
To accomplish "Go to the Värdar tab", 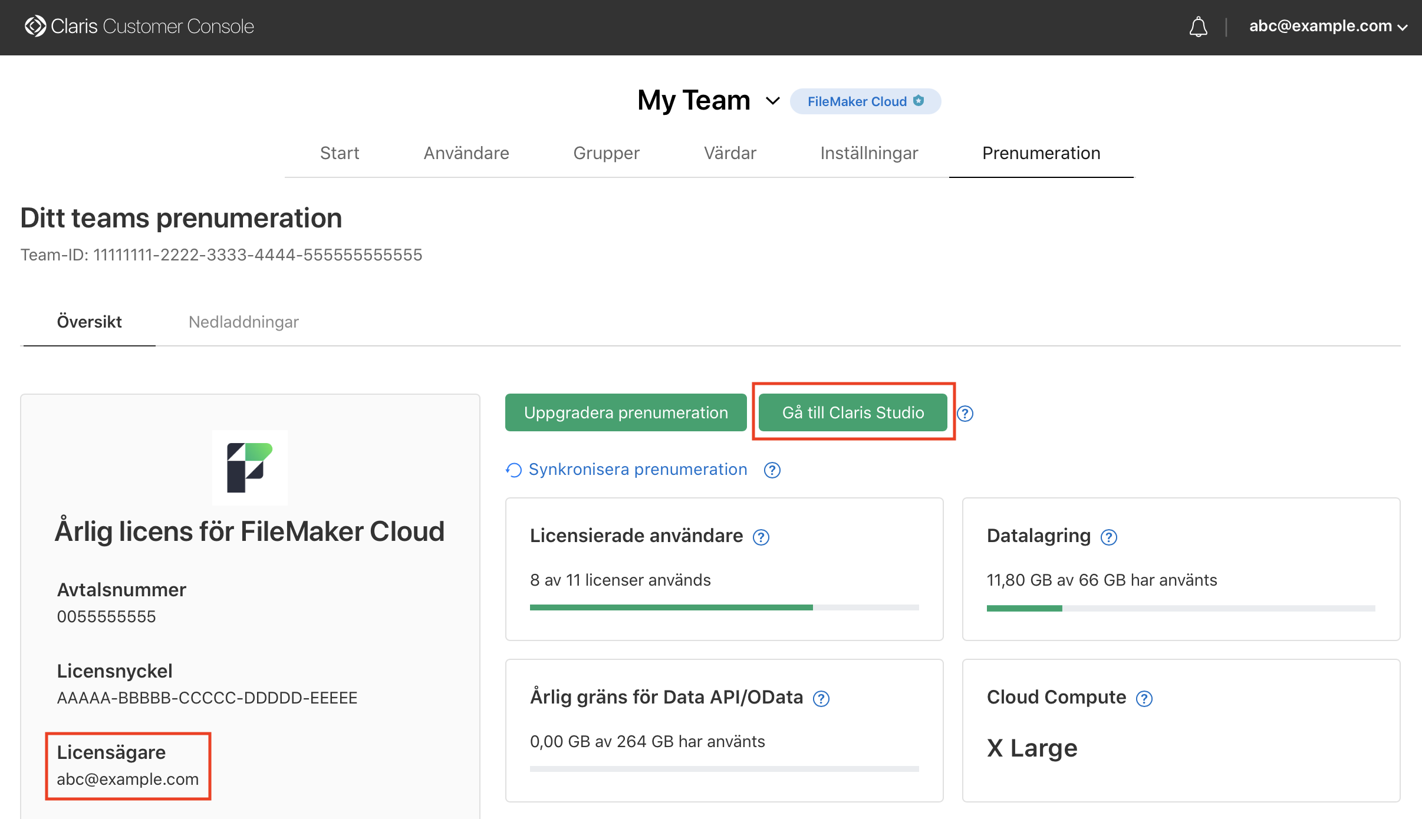I will point(729,153).
